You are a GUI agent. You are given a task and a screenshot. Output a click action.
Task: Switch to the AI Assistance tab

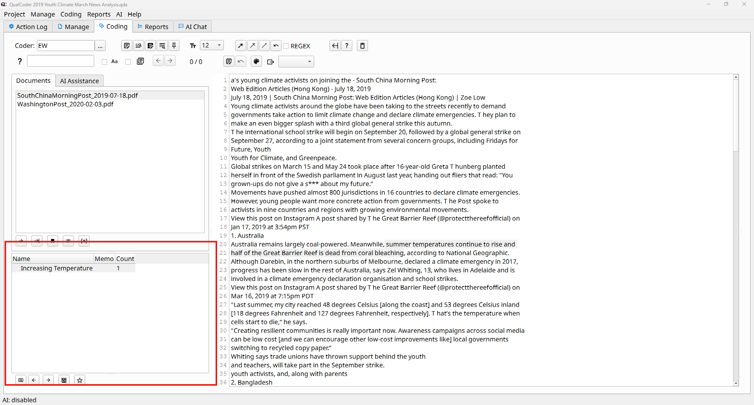[x=79, y=81]
